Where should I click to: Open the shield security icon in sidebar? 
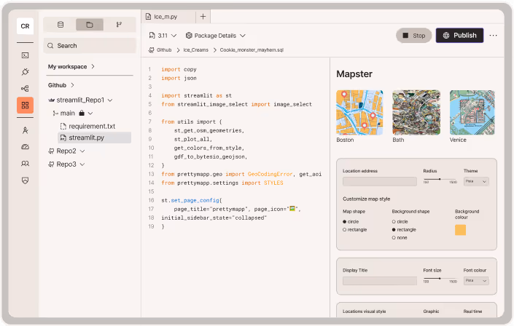click(x=25, y=180)
